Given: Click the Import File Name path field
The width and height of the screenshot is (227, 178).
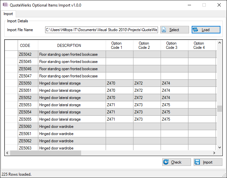Looking at the screenshot, I should [x=101, y=30].
